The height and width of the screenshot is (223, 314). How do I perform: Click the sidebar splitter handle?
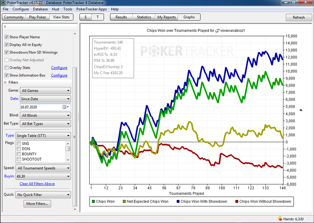click(78, 118)
